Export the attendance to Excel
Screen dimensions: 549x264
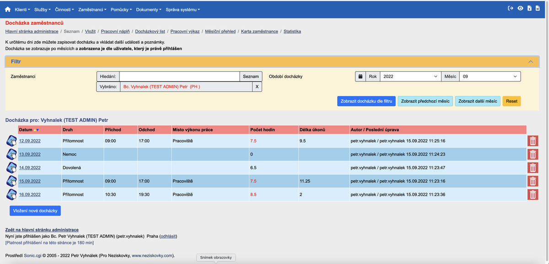(x=529, y=8)
